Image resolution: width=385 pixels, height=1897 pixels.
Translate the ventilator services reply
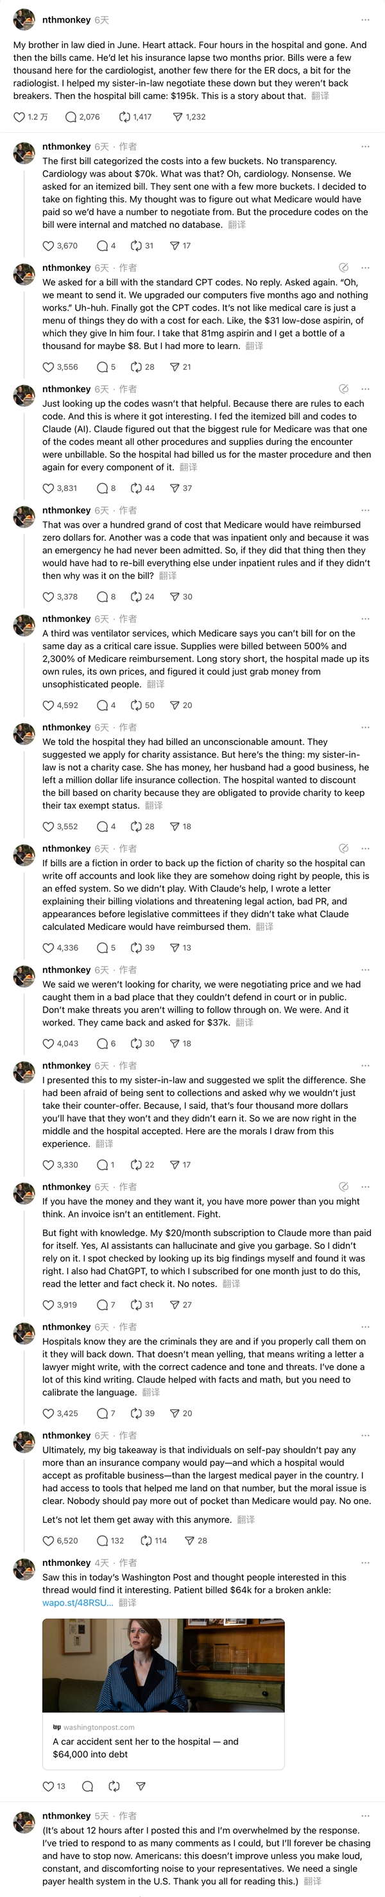[x=155, y=684]
